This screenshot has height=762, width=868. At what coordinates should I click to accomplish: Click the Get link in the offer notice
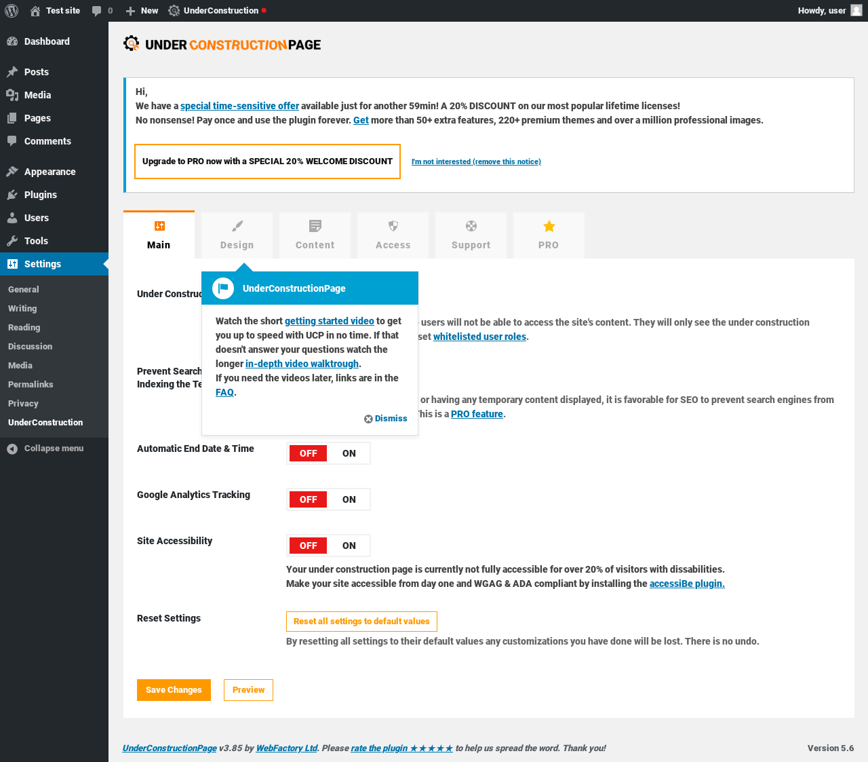(361, 120)
